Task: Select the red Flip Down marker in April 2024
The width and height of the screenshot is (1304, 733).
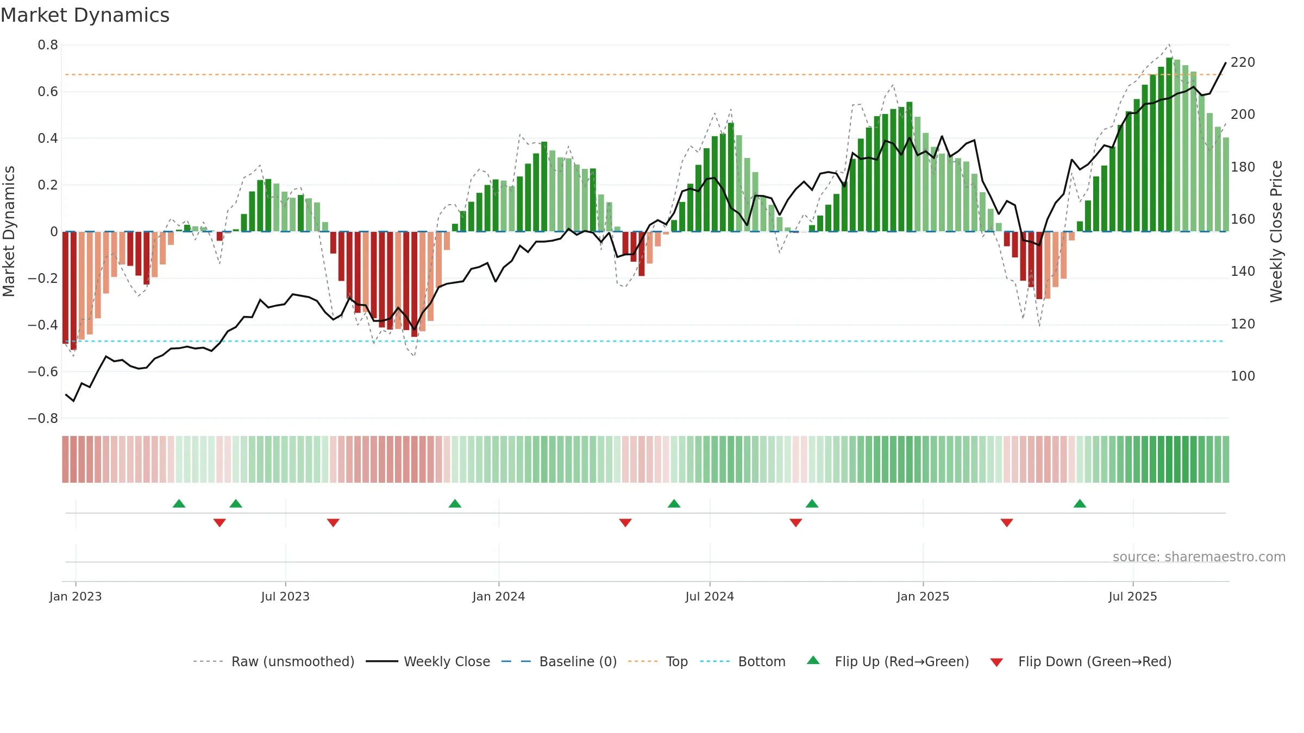Action: pos(625,523)
